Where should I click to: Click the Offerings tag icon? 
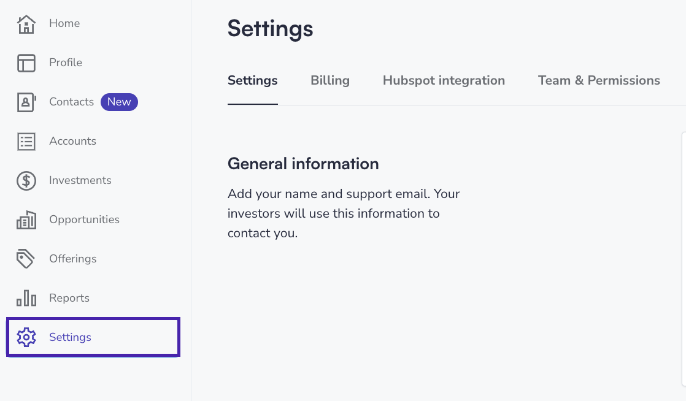pyautogui.click(x=25, y=259)
